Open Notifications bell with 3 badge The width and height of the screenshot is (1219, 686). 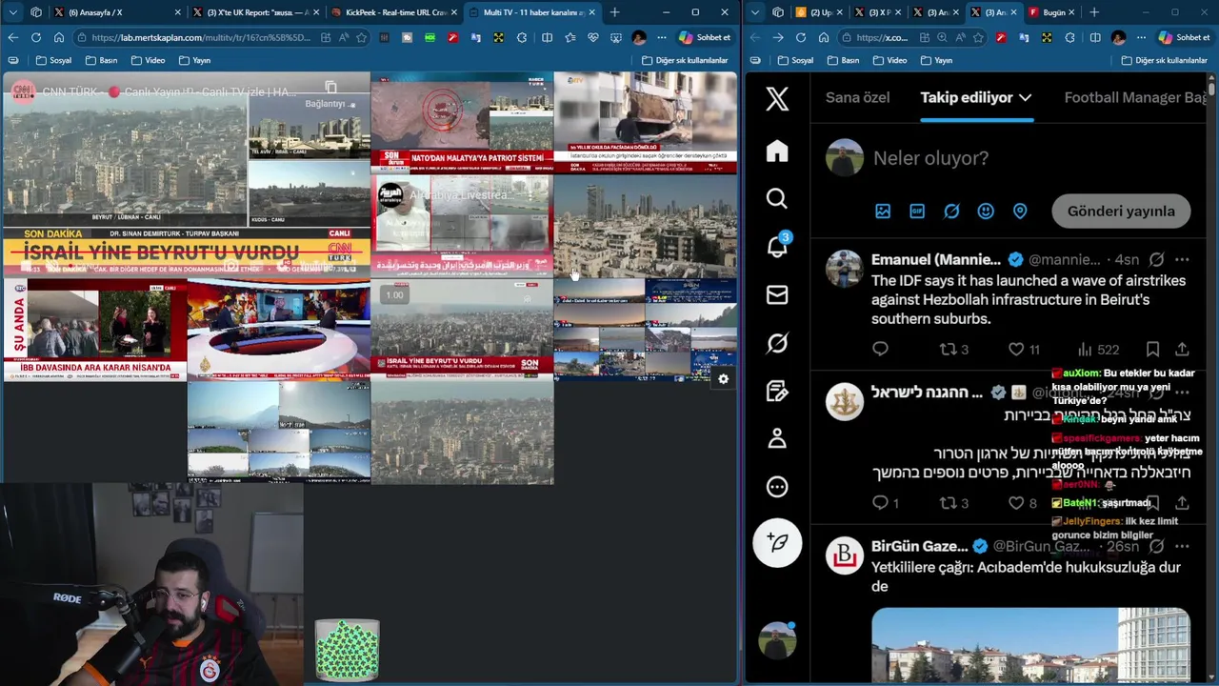777,246
